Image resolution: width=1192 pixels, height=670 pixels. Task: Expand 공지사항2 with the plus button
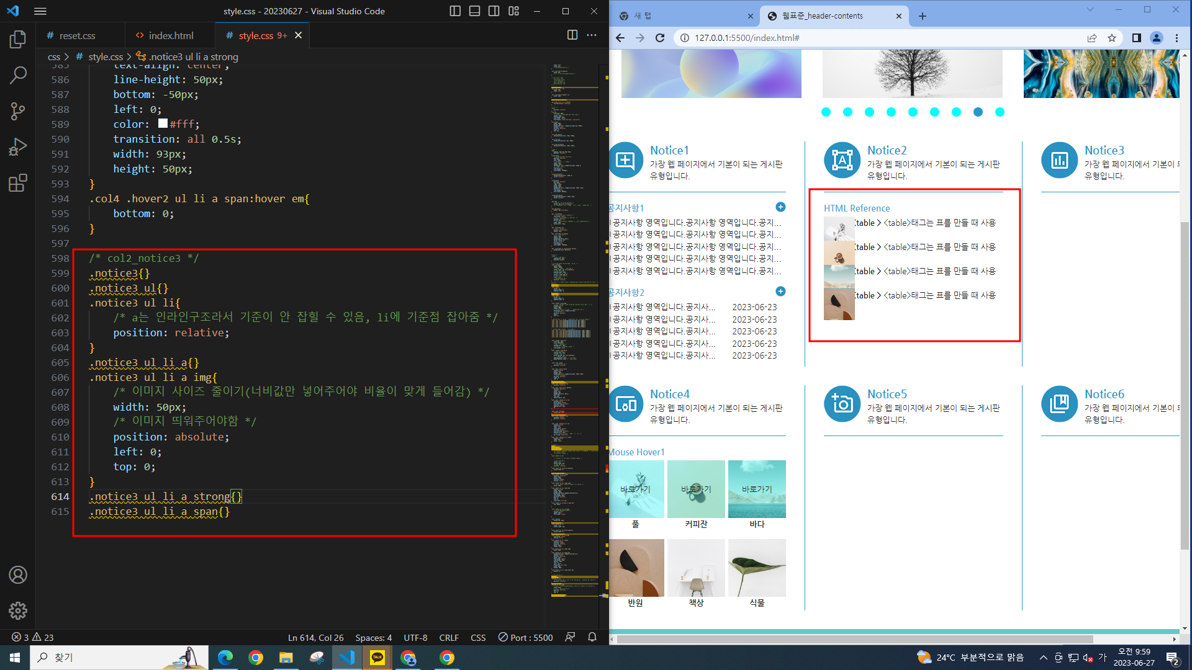(x=780, y=292)
